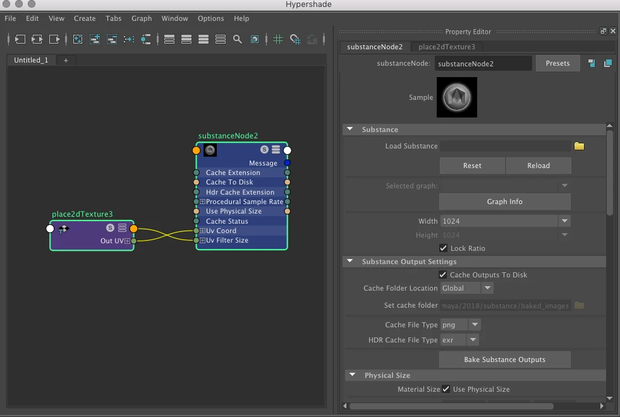Viewport: 620px width, 417px height.
Task: Collapse the Substance Output Settings section
Action: tap(350, 261)
